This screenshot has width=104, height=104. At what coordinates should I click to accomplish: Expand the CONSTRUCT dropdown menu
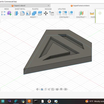click(81, 17)
